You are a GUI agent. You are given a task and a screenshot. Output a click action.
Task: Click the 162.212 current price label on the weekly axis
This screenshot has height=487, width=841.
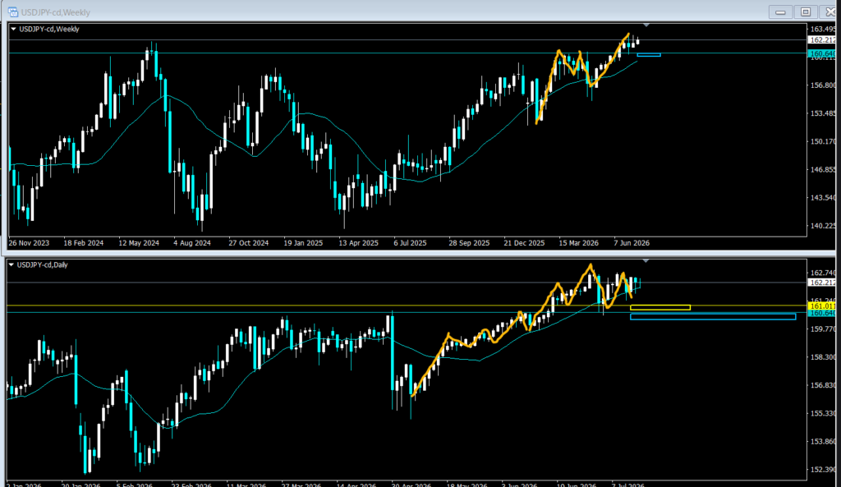[x=821, y=40]
